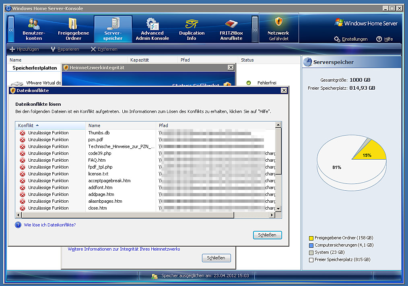
Task: Show more tabs with the right chevron
Action: (x=255, y=29)
